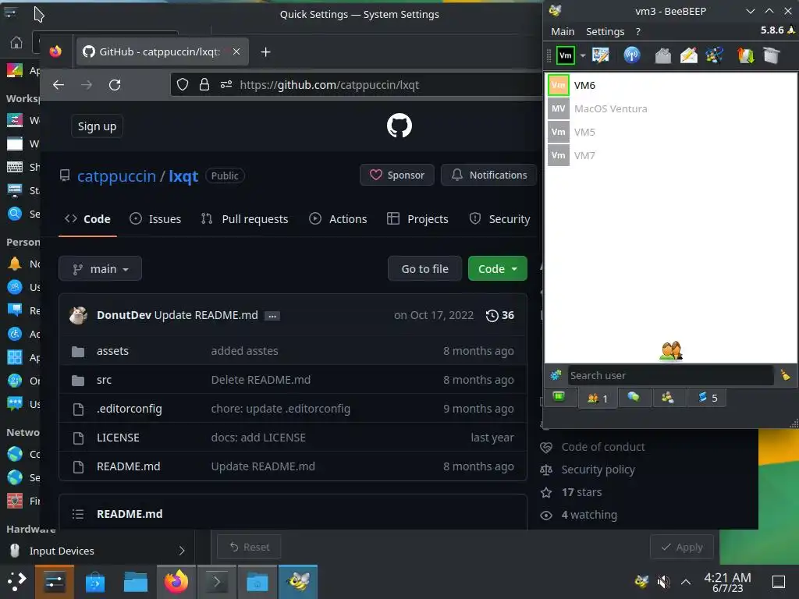Open the Projects tab on GitHub
The width and height of the screenshot is (799, 599).
418,219
